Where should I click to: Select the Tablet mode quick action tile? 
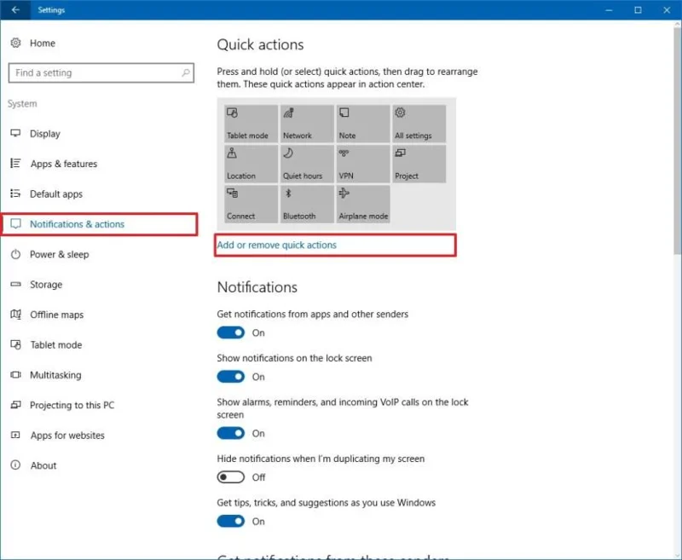pyautogui.click(x=251, y=124)
